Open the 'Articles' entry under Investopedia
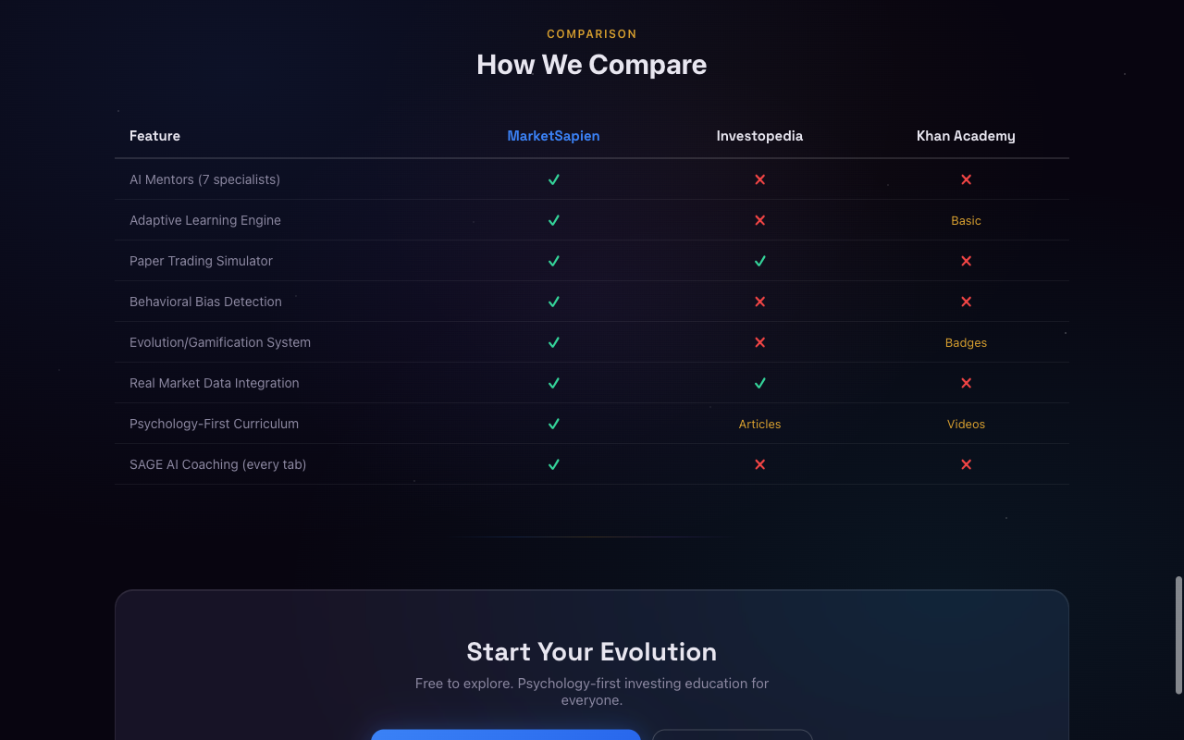The height and width of the screenshot is (740, 1184). 759,424
